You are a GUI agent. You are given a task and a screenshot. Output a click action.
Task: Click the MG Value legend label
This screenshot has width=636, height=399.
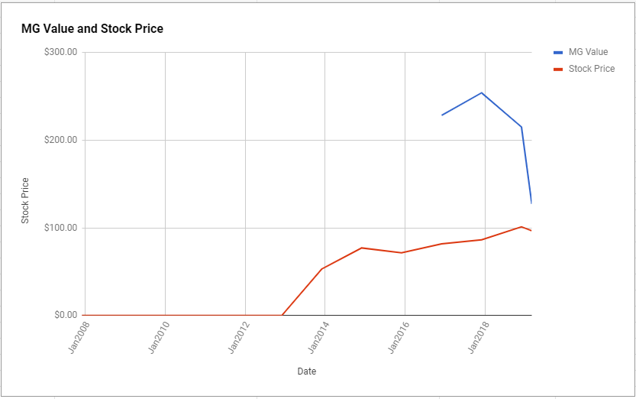[x=588, y=52]
